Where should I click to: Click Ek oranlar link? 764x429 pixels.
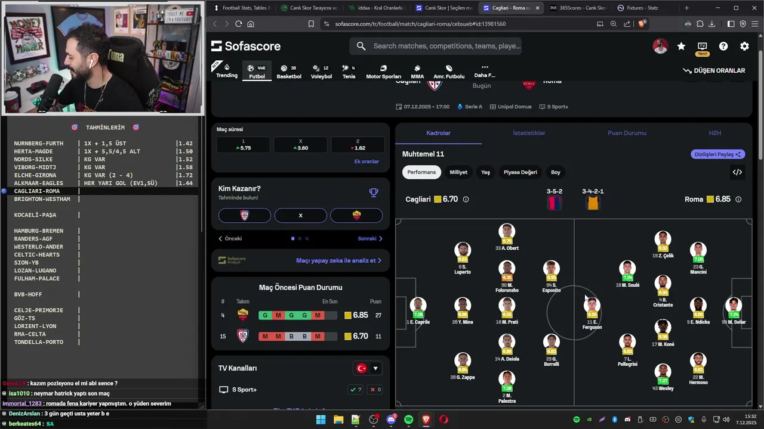coord(366,161)
